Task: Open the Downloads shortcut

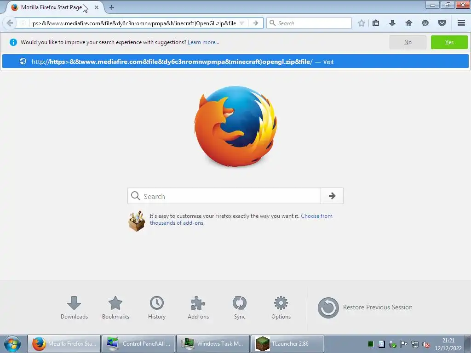Action: (x=74, y=307)
